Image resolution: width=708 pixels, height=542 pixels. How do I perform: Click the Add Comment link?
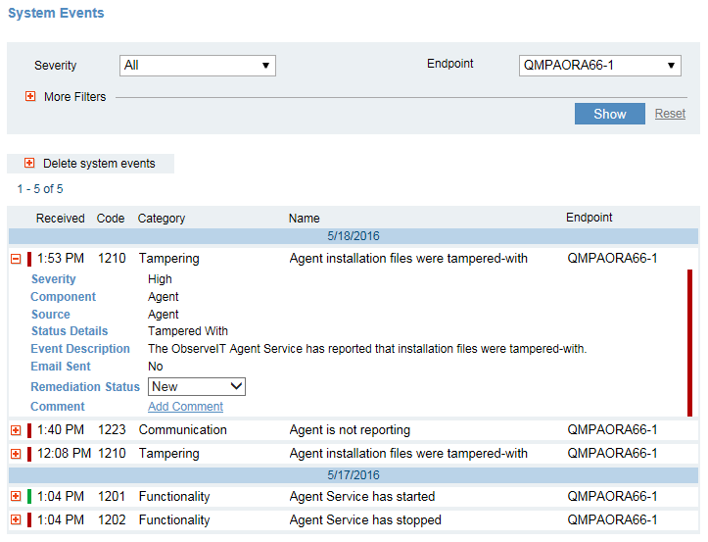click(185, 407)
